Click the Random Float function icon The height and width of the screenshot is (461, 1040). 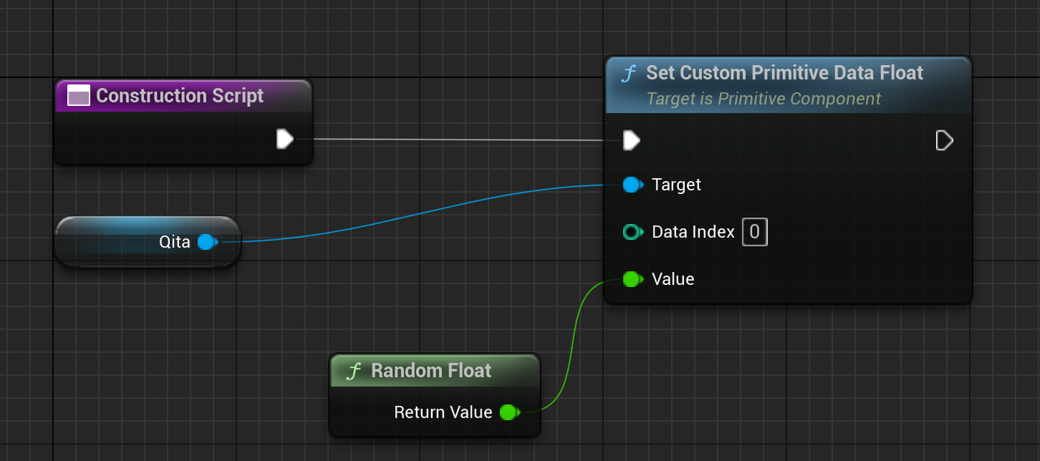(x=354, y=372)
